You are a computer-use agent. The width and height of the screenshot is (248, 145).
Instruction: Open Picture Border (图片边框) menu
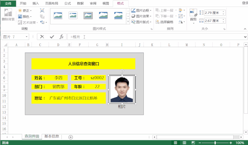click(141, 10)
